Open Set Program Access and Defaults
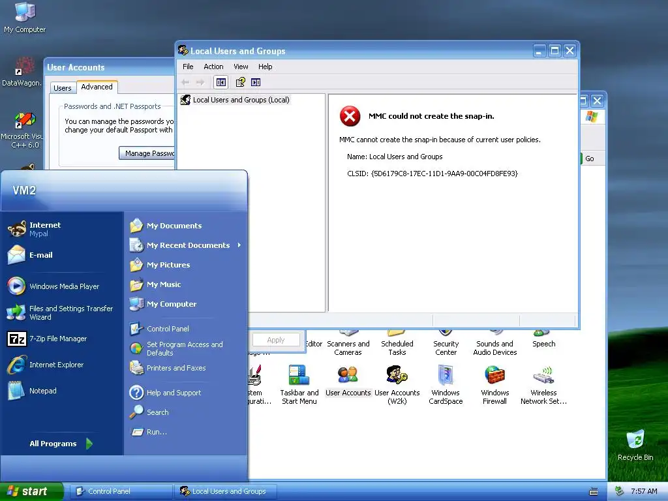The image size is (668, 501). [x=176, y=348]
